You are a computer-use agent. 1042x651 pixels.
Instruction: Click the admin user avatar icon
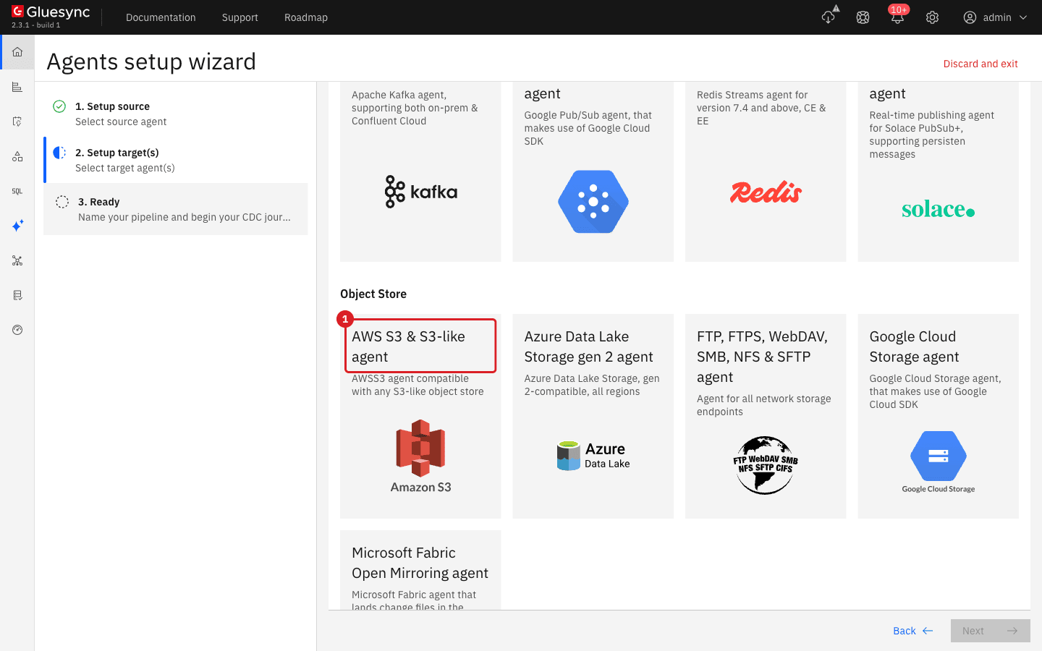coord(970,17)
